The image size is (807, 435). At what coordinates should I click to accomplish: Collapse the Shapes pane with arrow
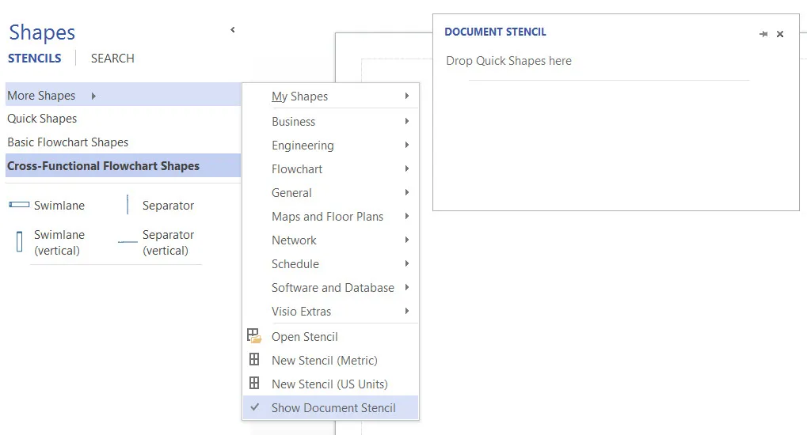pyautogui.click(x=233, y=30)
